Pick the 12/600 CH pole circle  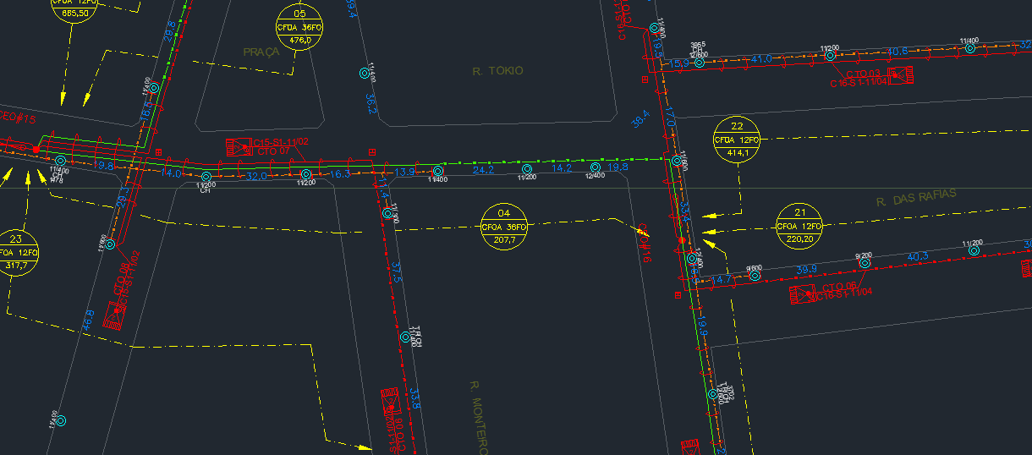click(699, 62)
